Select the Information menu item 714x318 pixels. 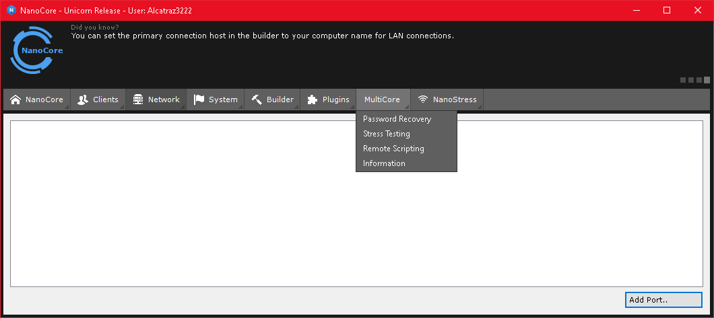tap(384, 163)
